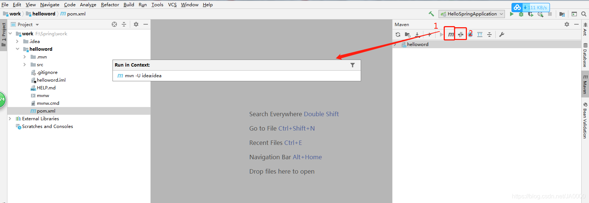Toggle Offline Mode in Maven toolbar
Viewport: 589px width, 203px height.
click(461, 35)
